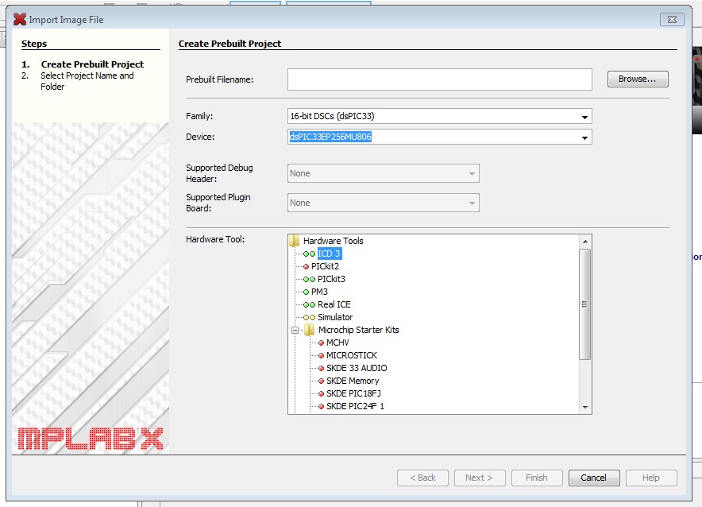Select SKDE PIC24F 1 starter kit
The image size is (702, 507).
tap(355, 407)
